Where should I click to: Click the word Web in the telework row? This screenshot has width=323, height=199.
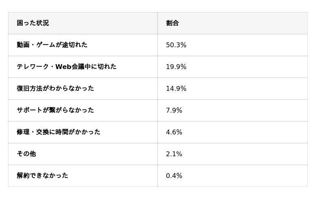[63, 67]
